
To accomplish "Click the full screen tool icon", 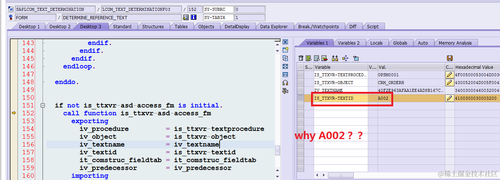I will coord(285,66).
